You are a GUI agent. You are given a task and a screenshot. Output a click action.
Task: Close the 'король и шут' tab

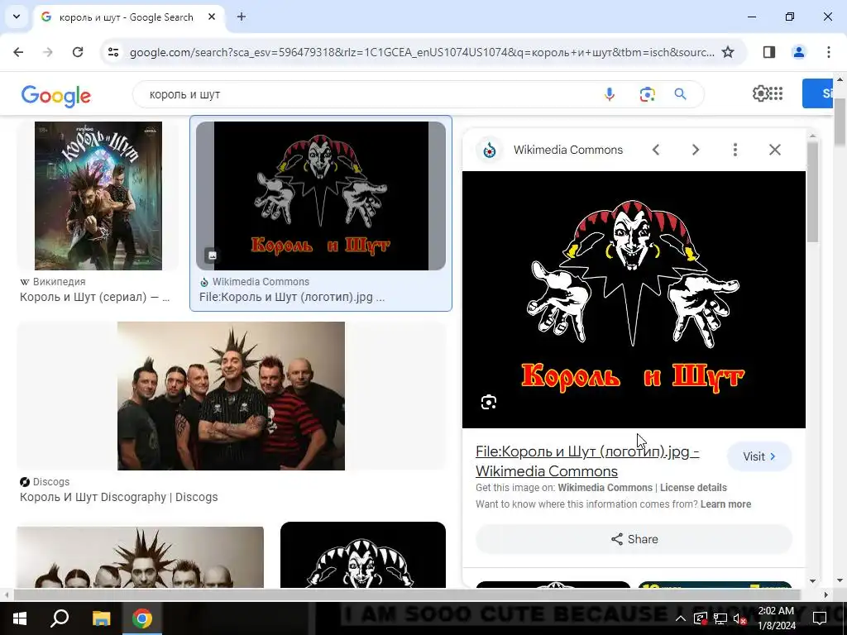coord(212,17)
